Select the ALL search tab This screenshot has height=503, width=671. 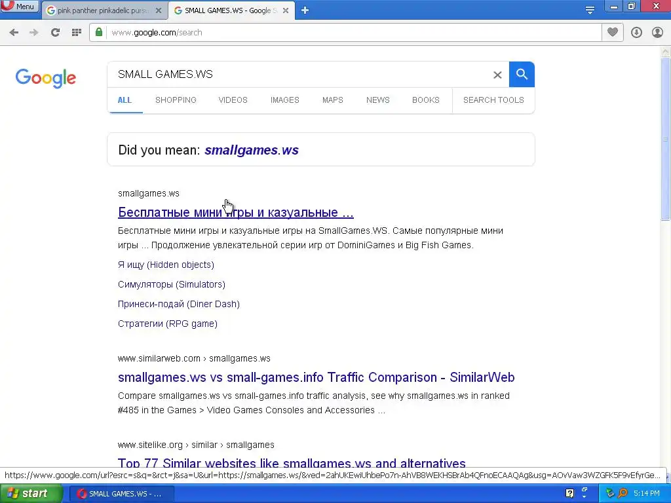tap(125, 100)
